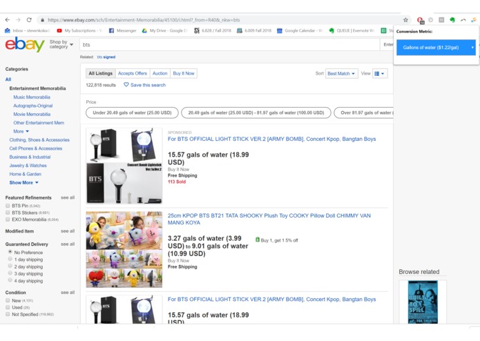Screen dimensions: 480x341
Task: Click the browser back arrow
Action: point(8,20)
